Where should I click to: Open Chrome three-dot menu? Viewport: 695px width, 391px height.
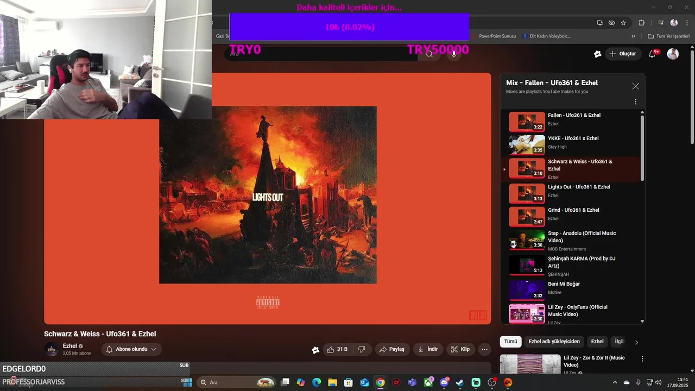[x=687, y=23]
